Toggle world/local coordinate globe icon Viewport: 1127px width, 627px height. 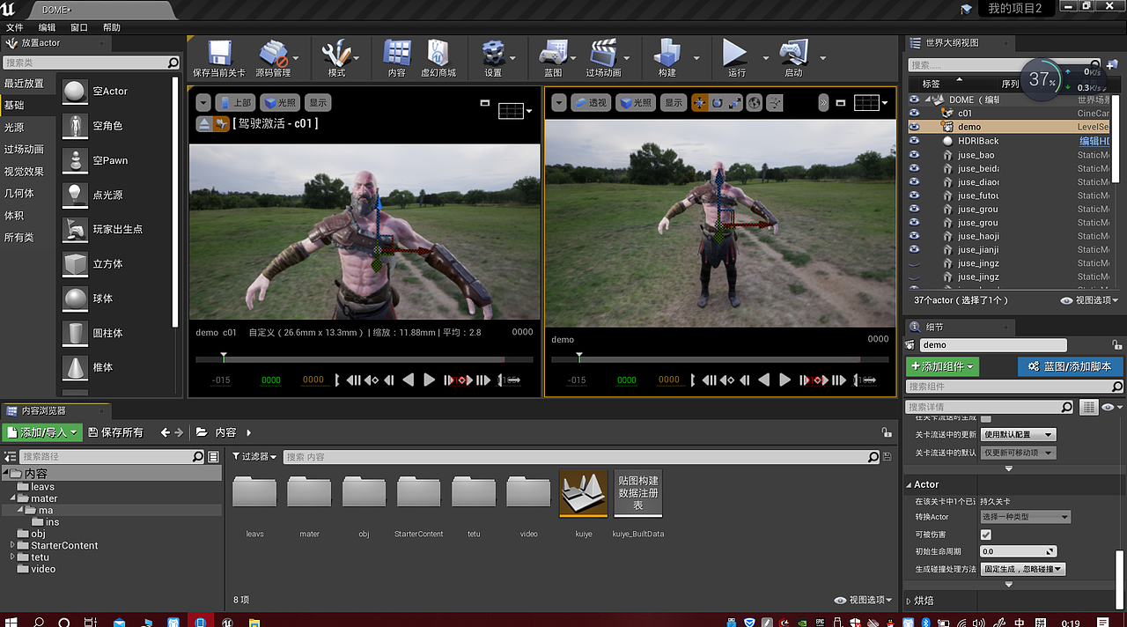[755, 103]
